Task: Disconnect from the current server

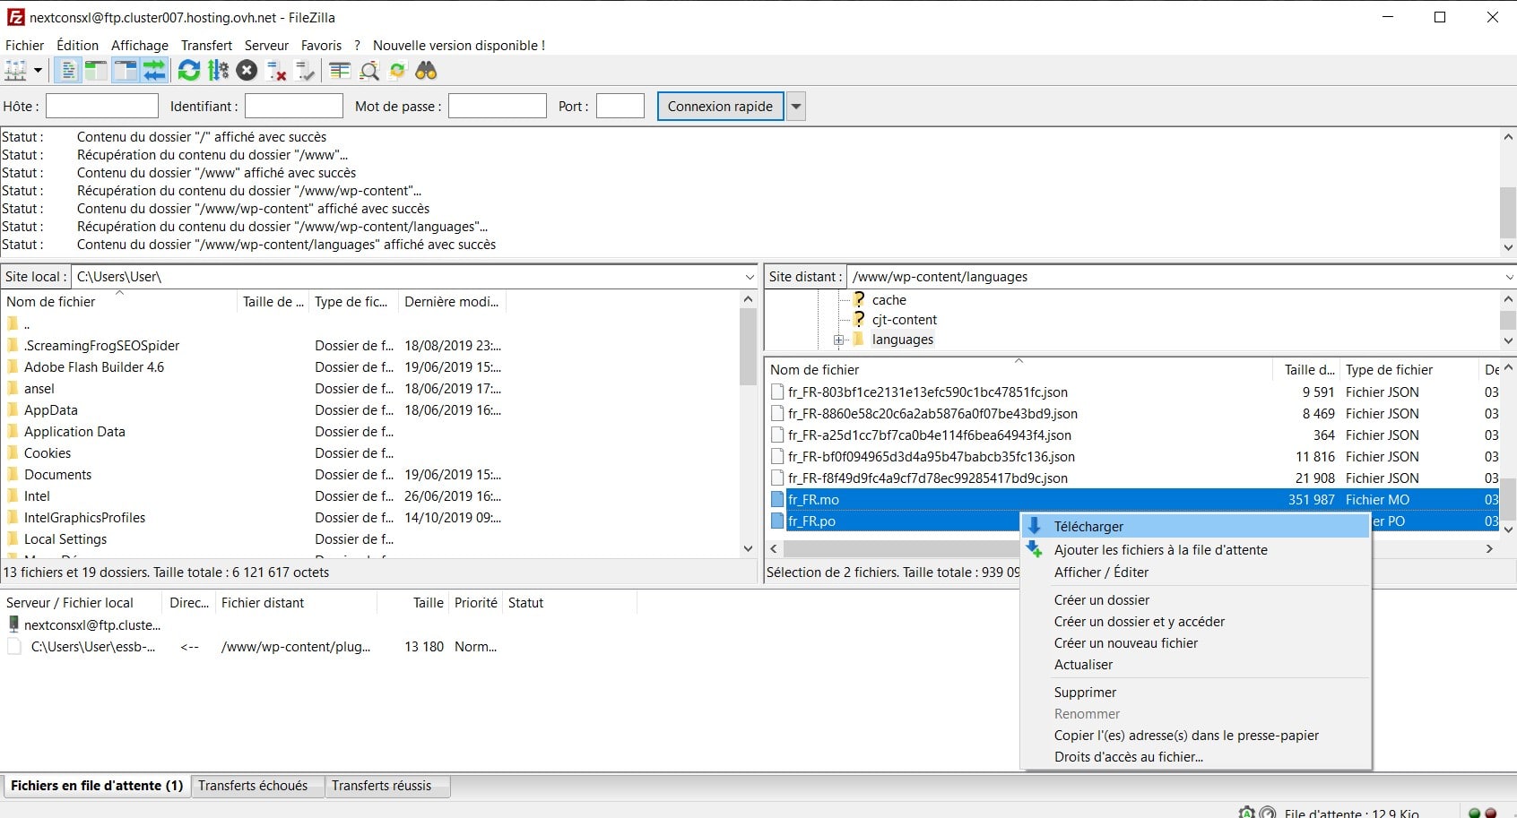Action: tap(277, 71)
